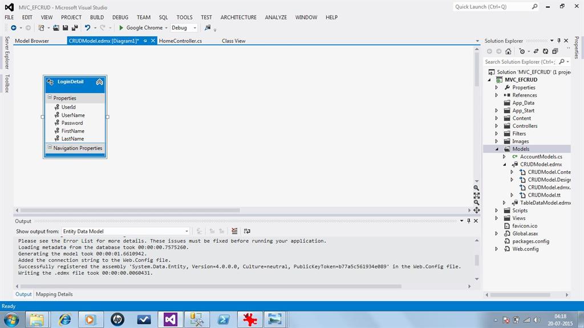
Task: Click Sync with Active Document icon
Action: [536, 51]
